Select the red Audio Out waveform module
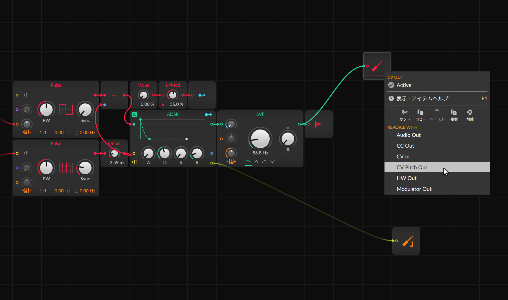Viewport: 508px width, 300px height. point(319,124)
